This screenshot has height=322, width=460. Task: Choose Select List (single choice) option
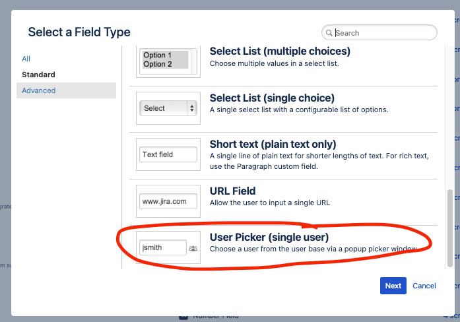(272, 98)
